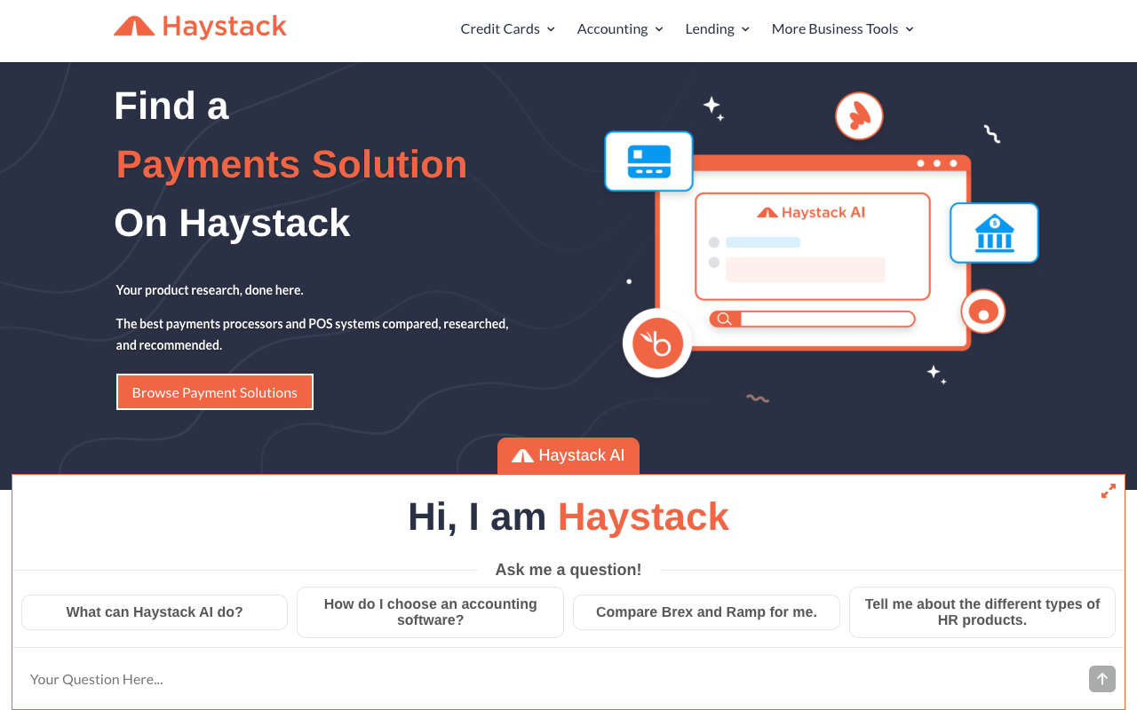
Task: Ask "Compare Brex and Ramp for me."
Action: pos(706,612)
